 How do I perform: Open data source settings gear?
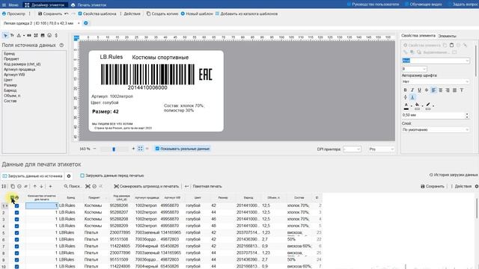pyautogui.click(x=69, y=176)
